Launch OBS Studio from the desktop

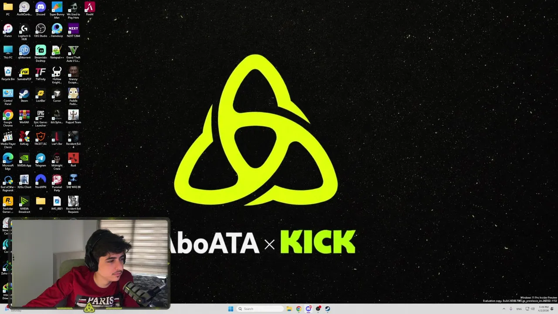41,31
